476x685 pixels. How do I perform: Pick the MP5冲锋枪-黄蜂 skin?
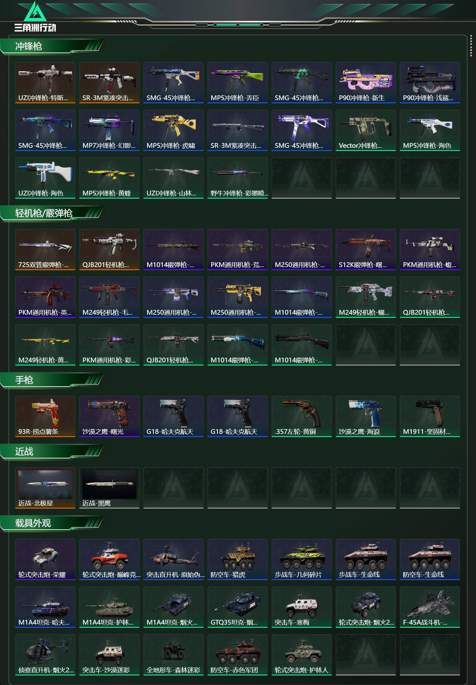pyautogui.click(x=109, y=178)
